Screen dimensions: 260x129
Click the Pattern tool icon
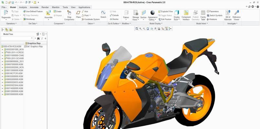(126, 13)
